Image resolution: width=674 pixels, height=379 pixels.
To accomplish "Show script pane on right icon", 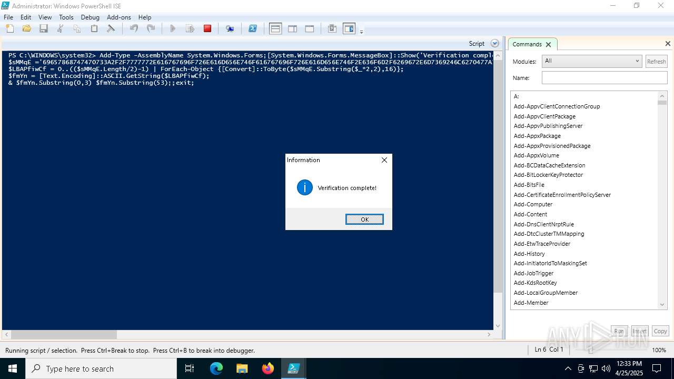I will tap(292, 29).
